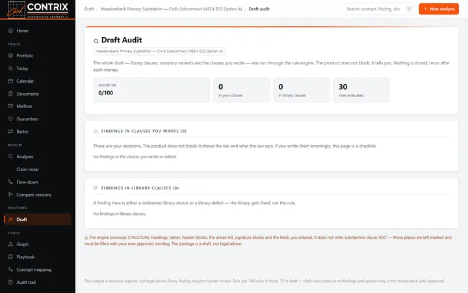Click the Draft breadcrumb link

pyautogui.click(x=89, y=9)
